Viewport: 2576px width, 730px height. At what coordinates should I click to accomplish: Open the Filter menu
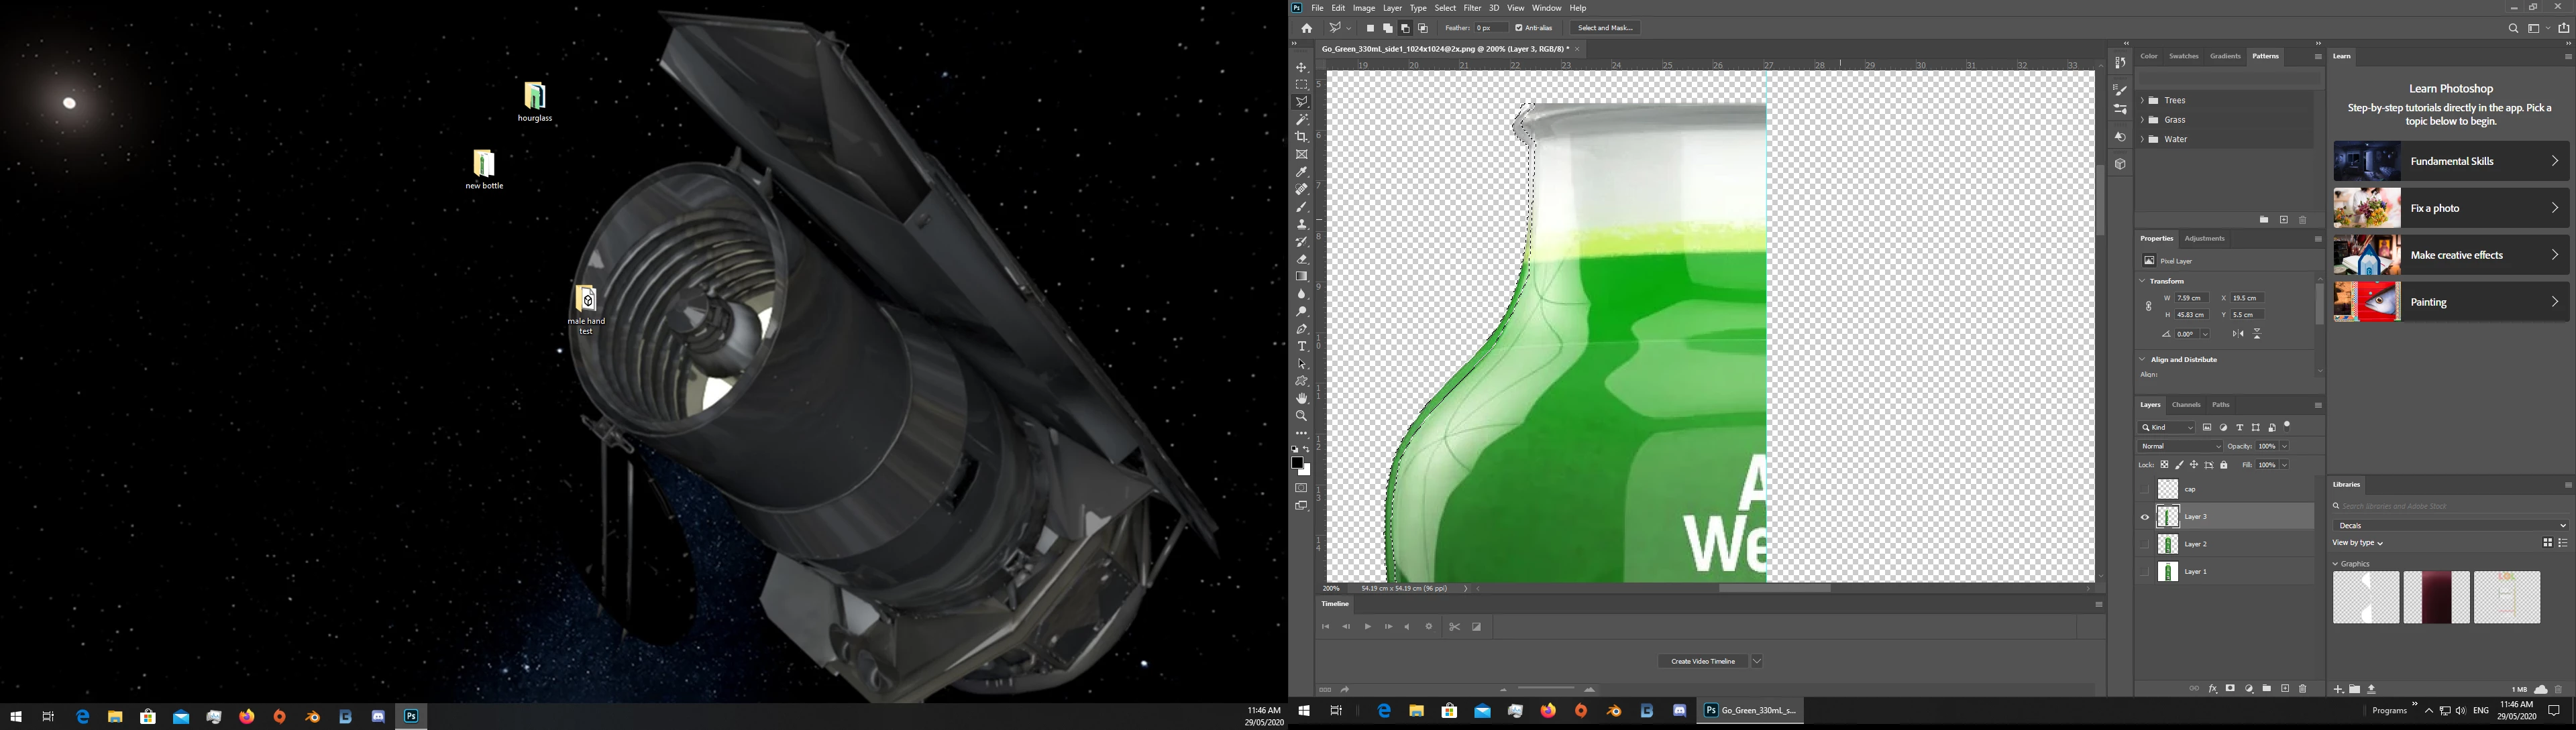1472,8
